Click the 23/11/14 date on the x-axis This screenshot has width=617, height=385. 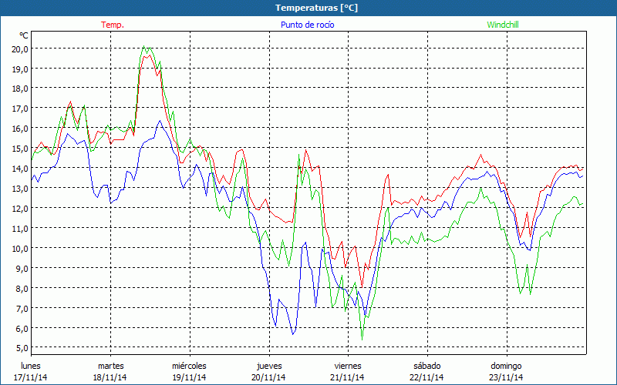tap(506, 377)
